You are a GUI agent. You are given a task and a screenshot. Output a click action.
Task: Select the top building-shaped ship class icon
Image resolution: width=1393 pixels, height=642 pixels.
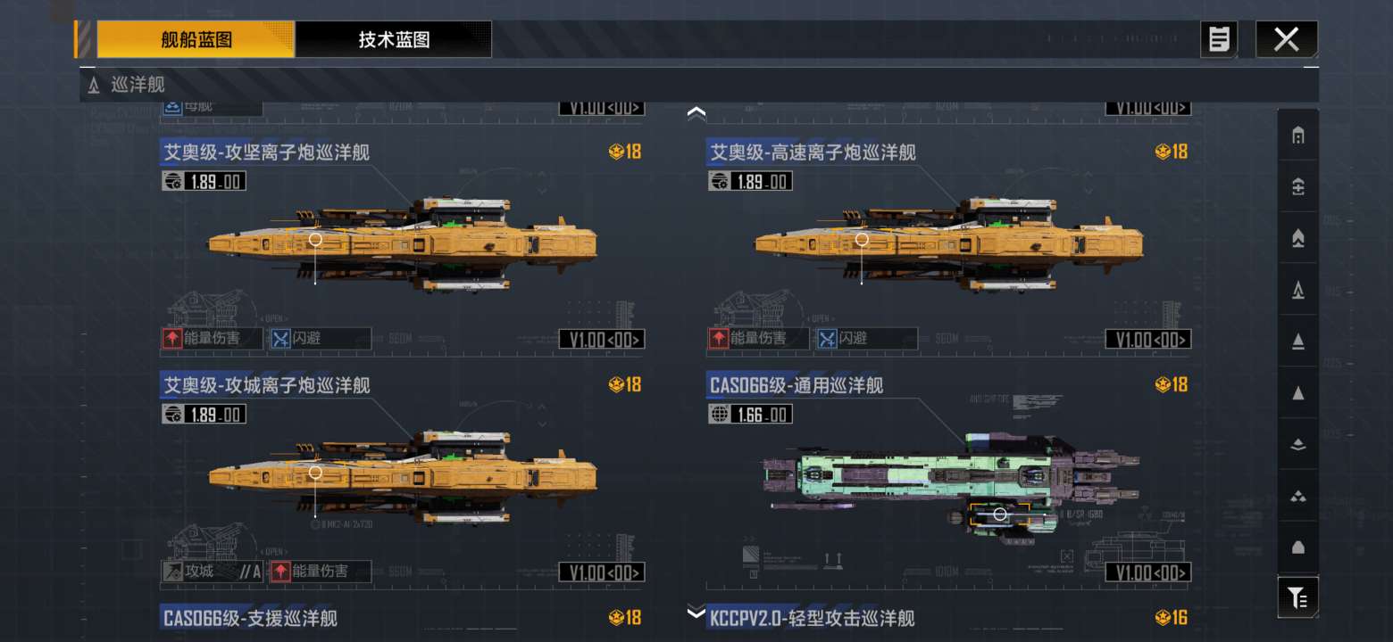point(1298,136)
